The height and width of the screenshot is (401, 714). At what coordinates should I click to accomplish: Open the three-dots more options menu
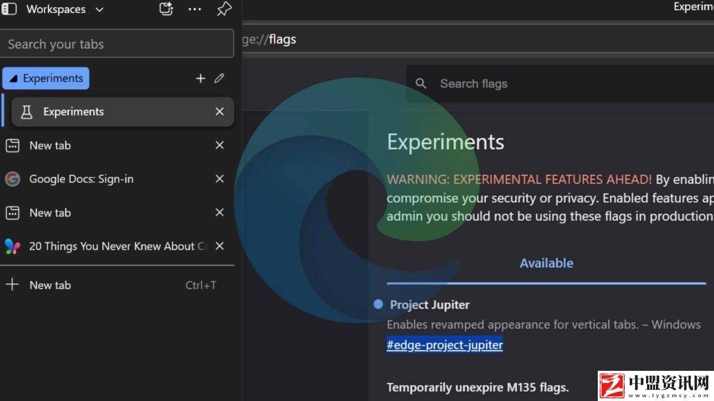pyautogui.click(x=195, y=9)
